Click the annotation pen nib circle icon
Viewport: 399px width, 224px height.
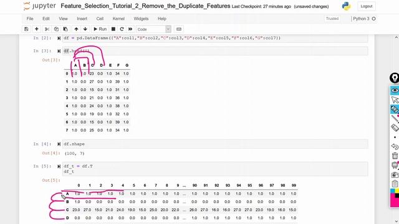(395, 78)
